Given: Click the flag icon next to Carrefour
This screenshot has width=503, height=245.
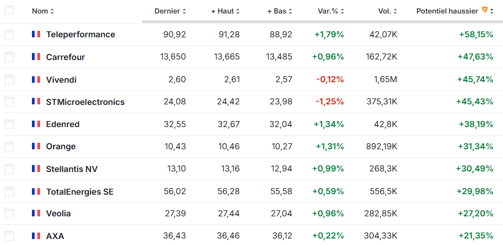Looking at the screenshot, I should click(36, 57).
